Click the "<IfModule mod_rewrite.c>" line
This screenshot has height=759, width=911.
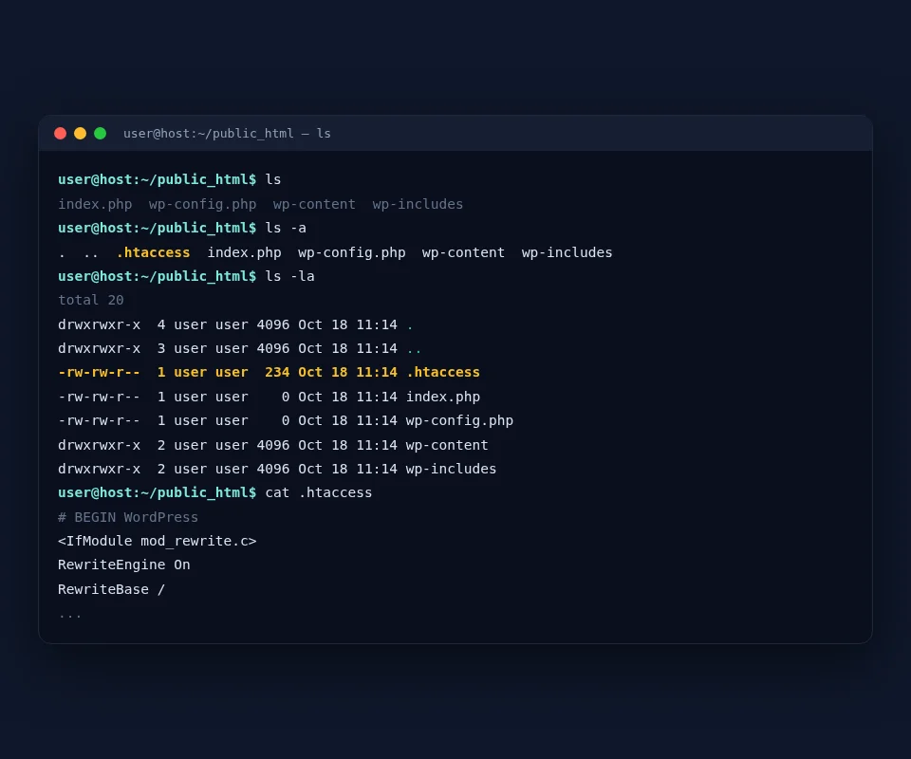tap(158, 541)
